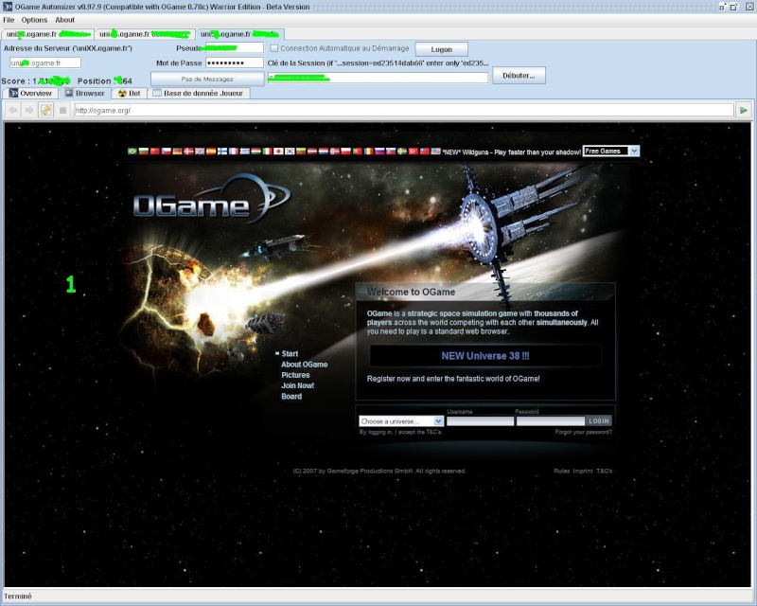
Task: Open the Rules footer link
Action: [561, 471]
